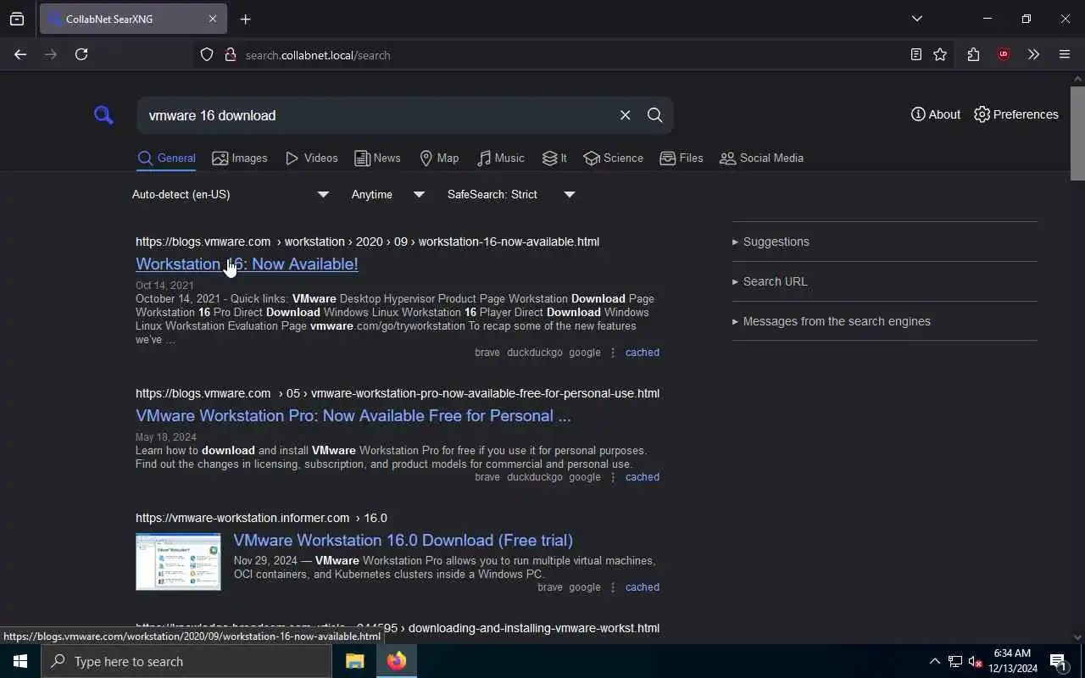Click the taskbar search box

point(186,661)
